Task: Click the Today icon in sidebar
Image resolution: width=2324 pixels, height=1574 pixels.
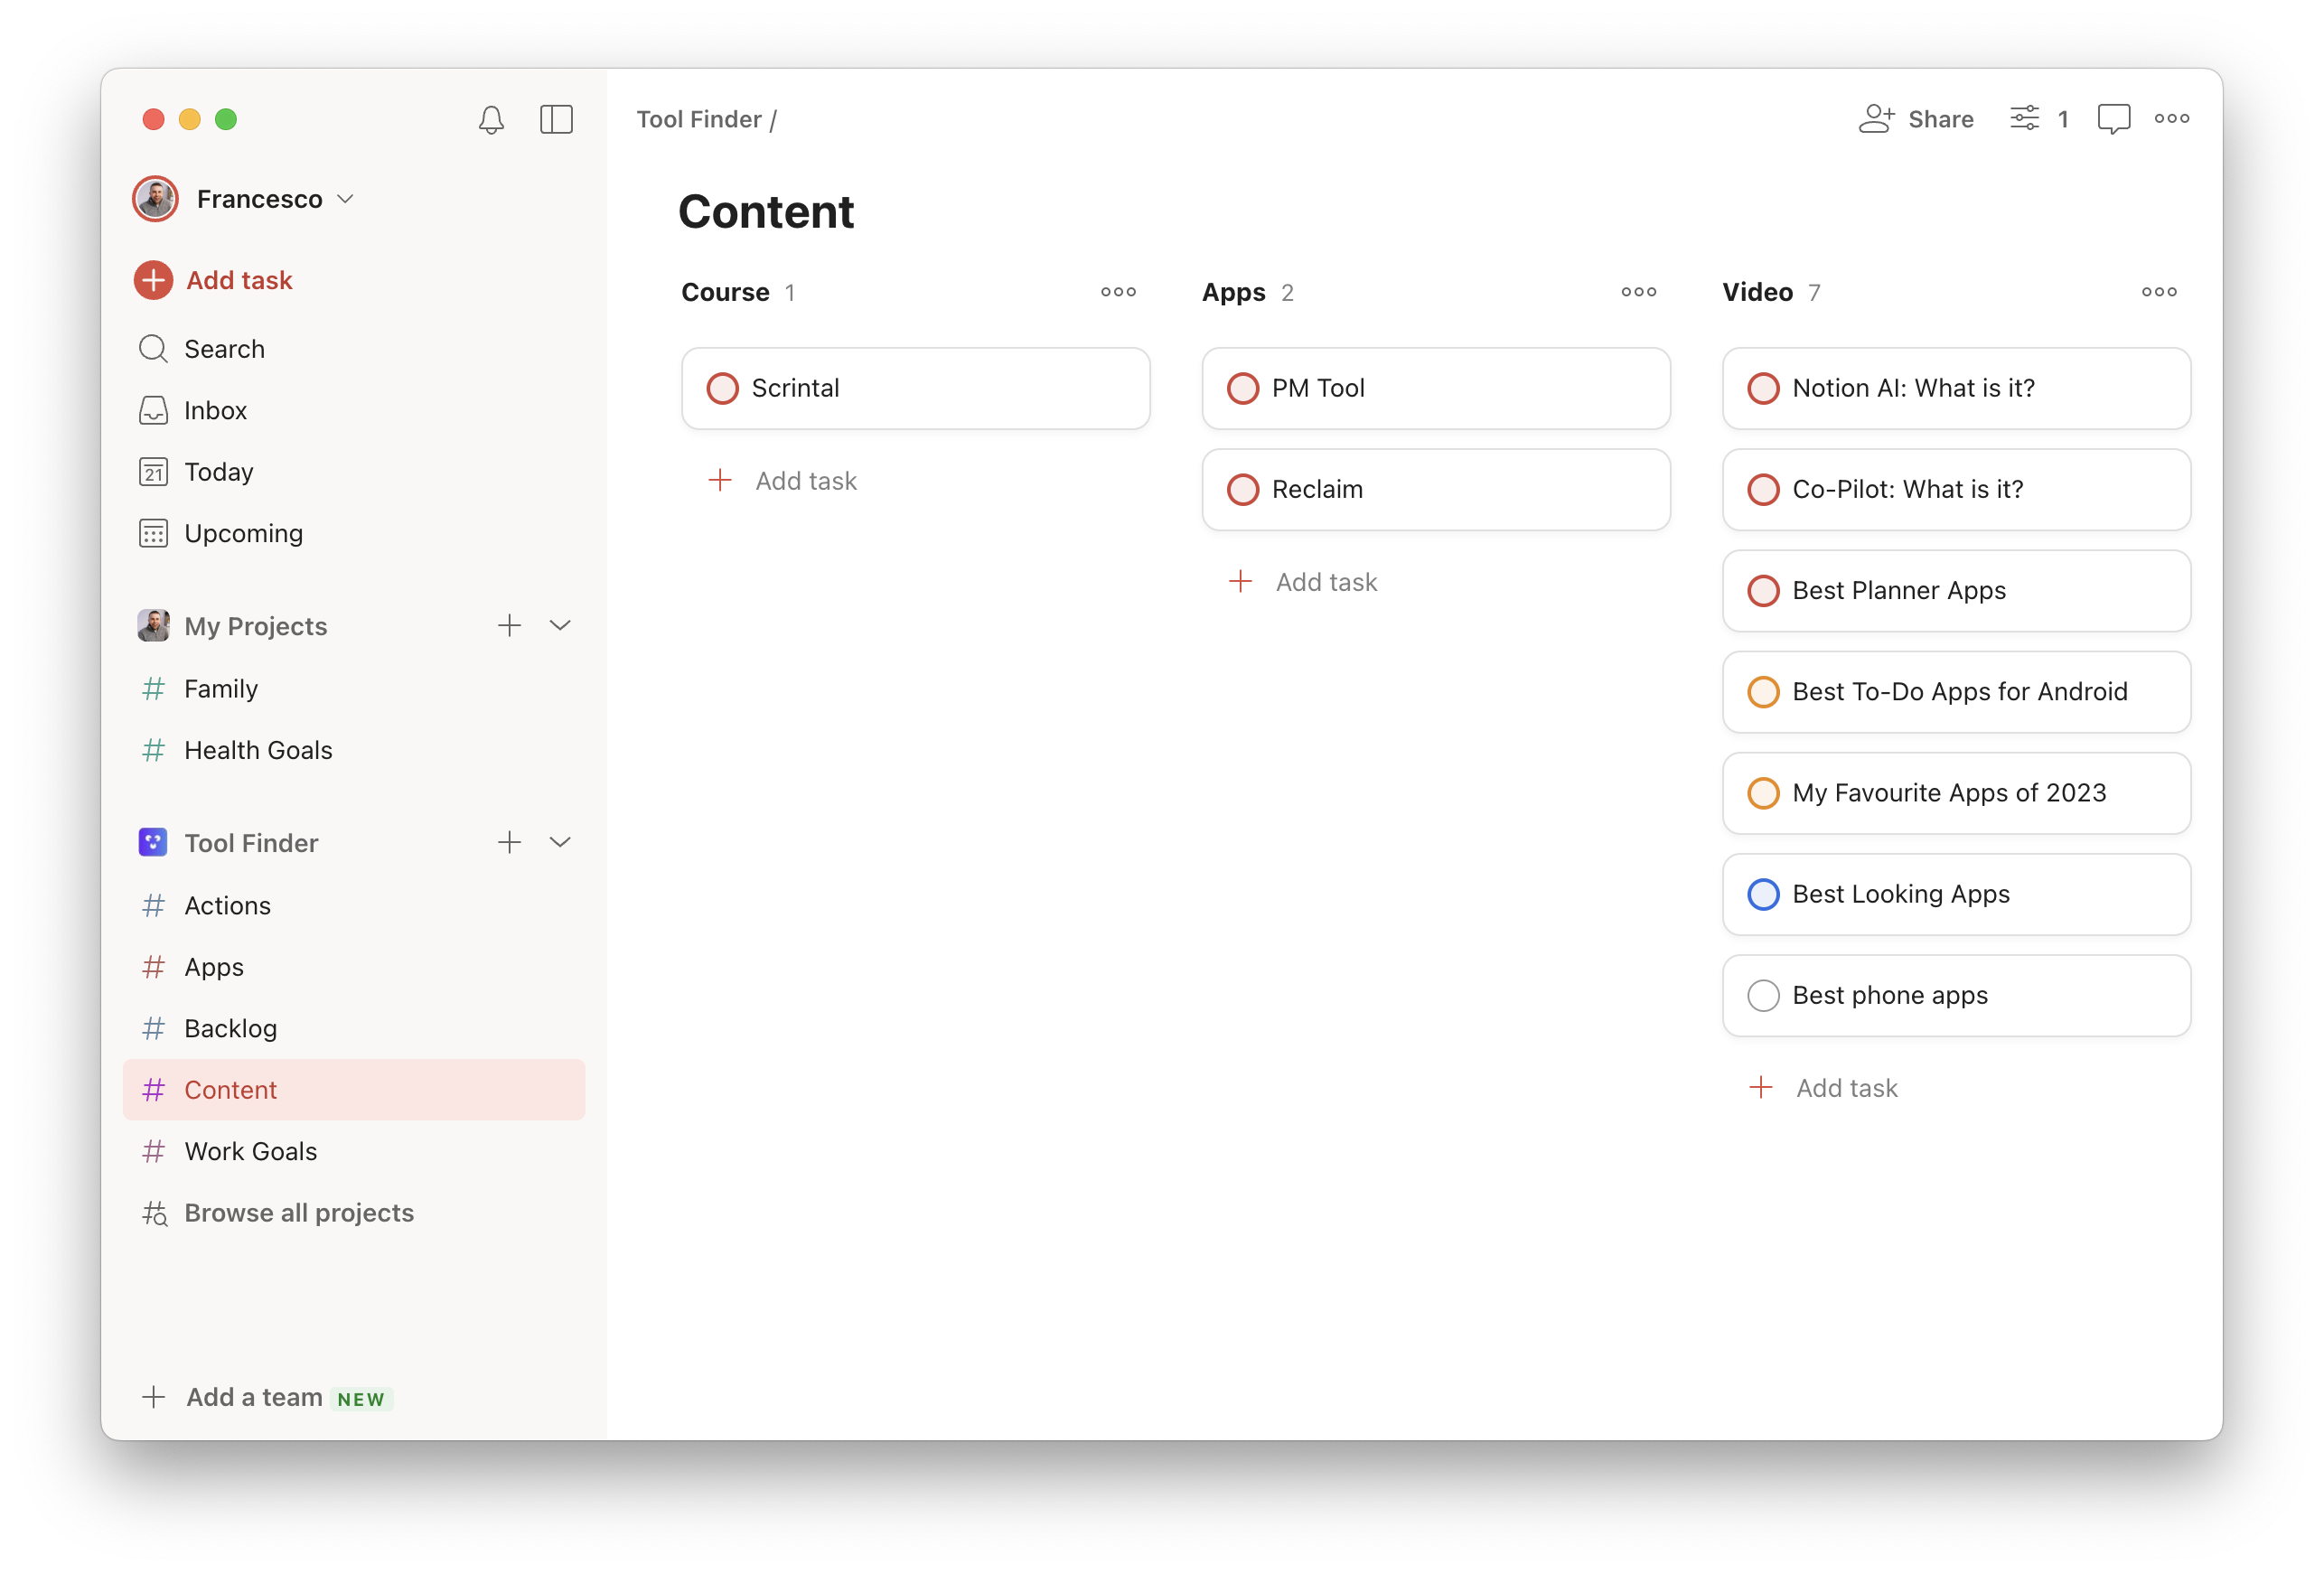Action: 155,471
